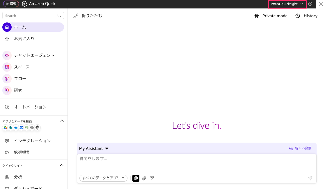Open the My Assistant selector
The width and height of the screenshot is (323, 189).
94,148
